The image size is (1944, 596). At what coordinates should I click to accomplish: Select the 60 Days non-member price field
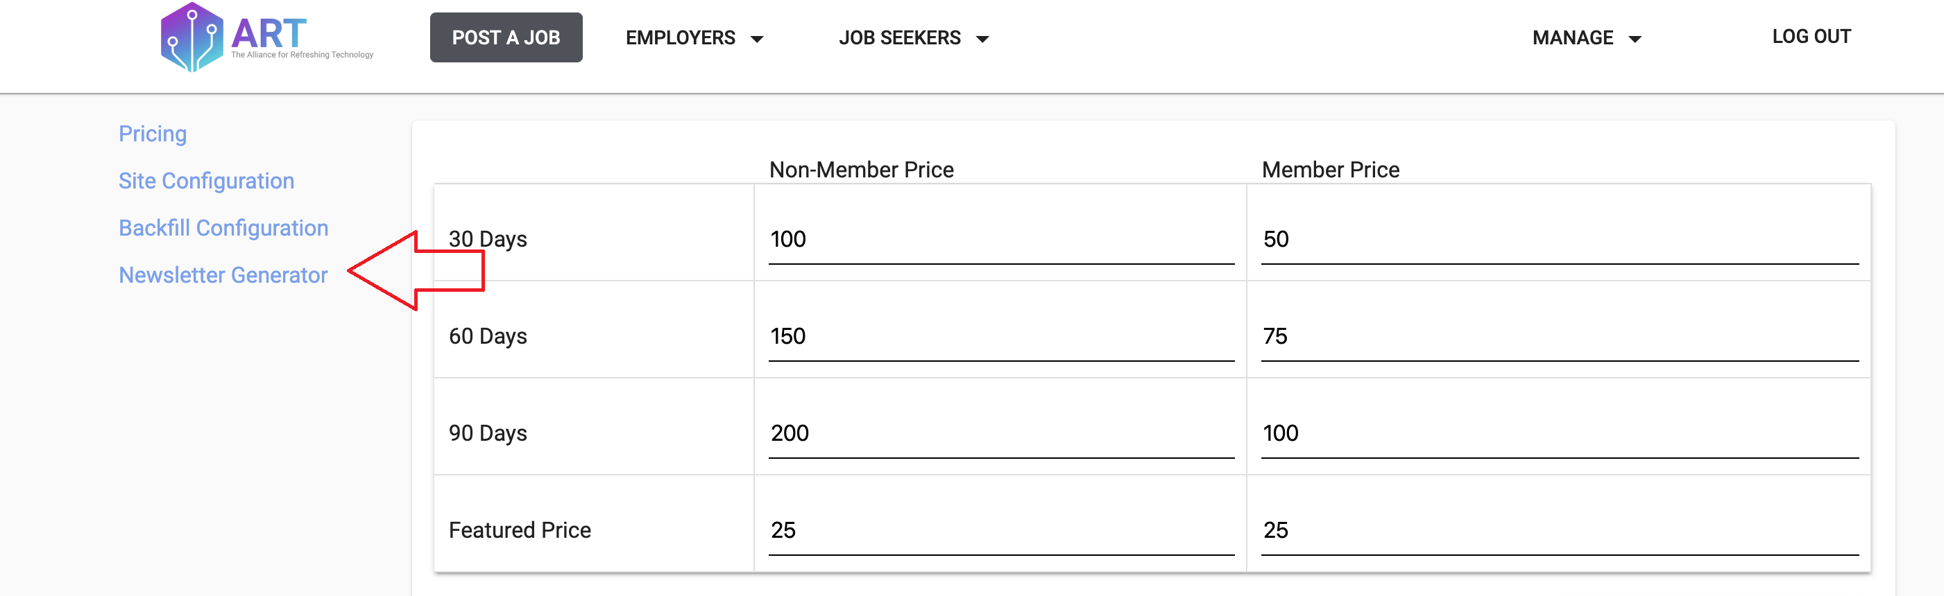[x=1001, y=337]
